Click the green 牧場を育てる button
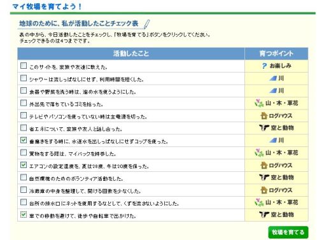The image size is (317, 240). (x=288, y=232)
